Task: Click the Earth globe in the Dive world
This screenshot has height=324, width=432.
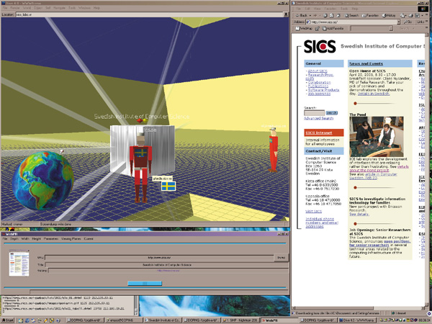Action: point(42,181)
